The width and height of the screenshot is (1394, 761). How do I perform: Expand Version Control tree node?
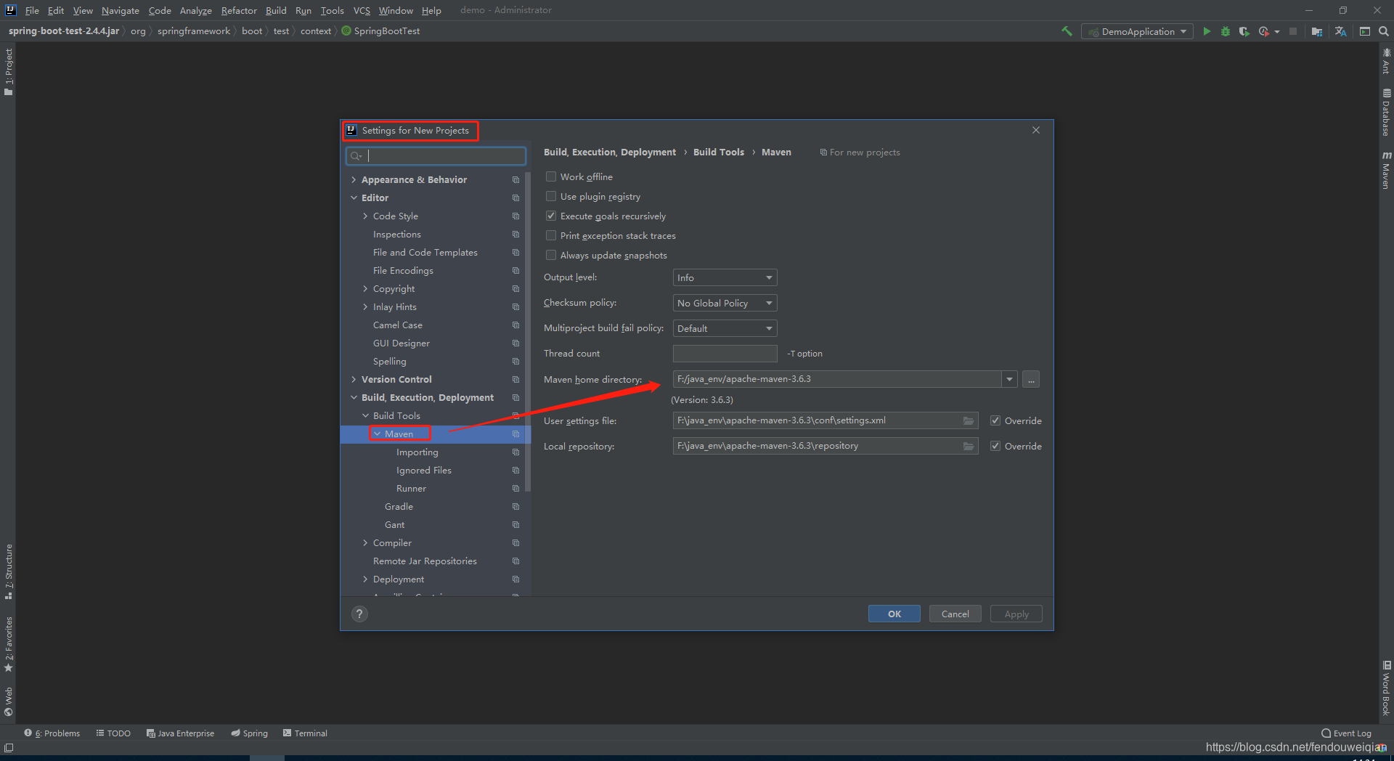click(354, 379)
